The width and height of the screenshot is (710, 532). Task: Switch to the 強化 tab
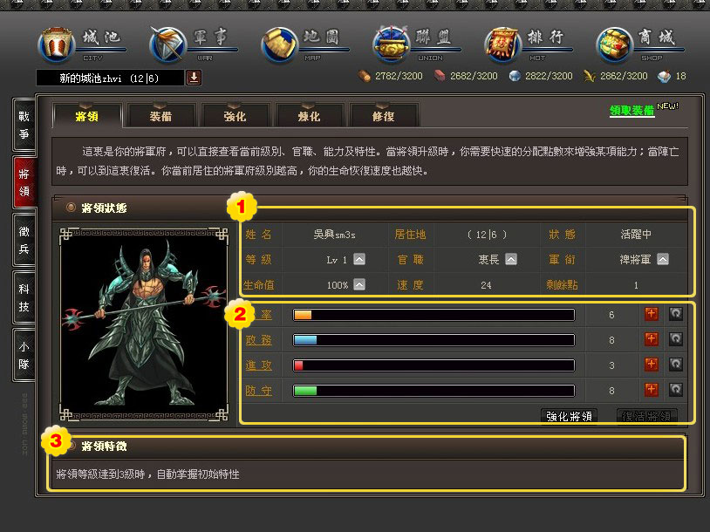235,116
